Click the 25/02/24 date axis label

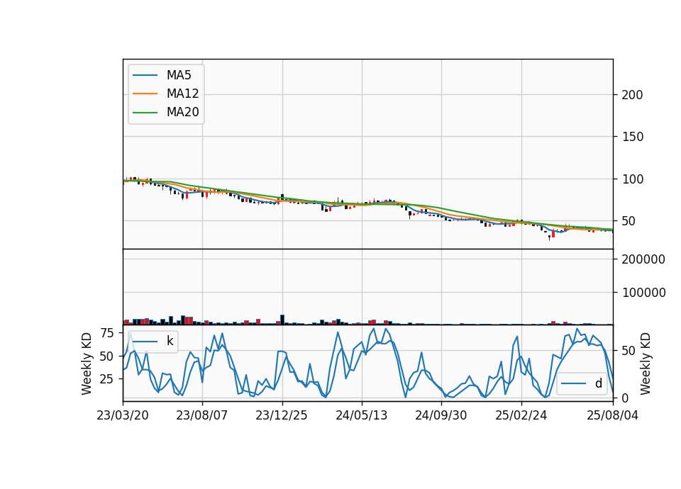pyautogui.click(x=521, y=415)
